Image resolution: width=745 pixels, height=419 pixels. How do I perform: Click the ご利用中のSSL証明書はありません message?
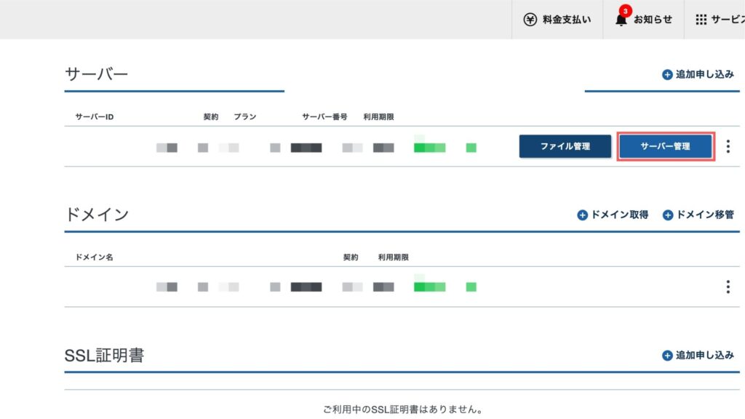pos(403,409)
